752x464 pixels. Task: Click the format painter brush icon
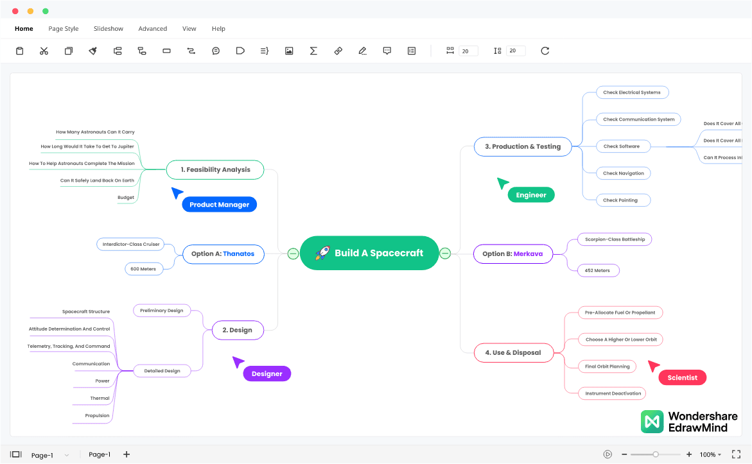pos(93,51)
